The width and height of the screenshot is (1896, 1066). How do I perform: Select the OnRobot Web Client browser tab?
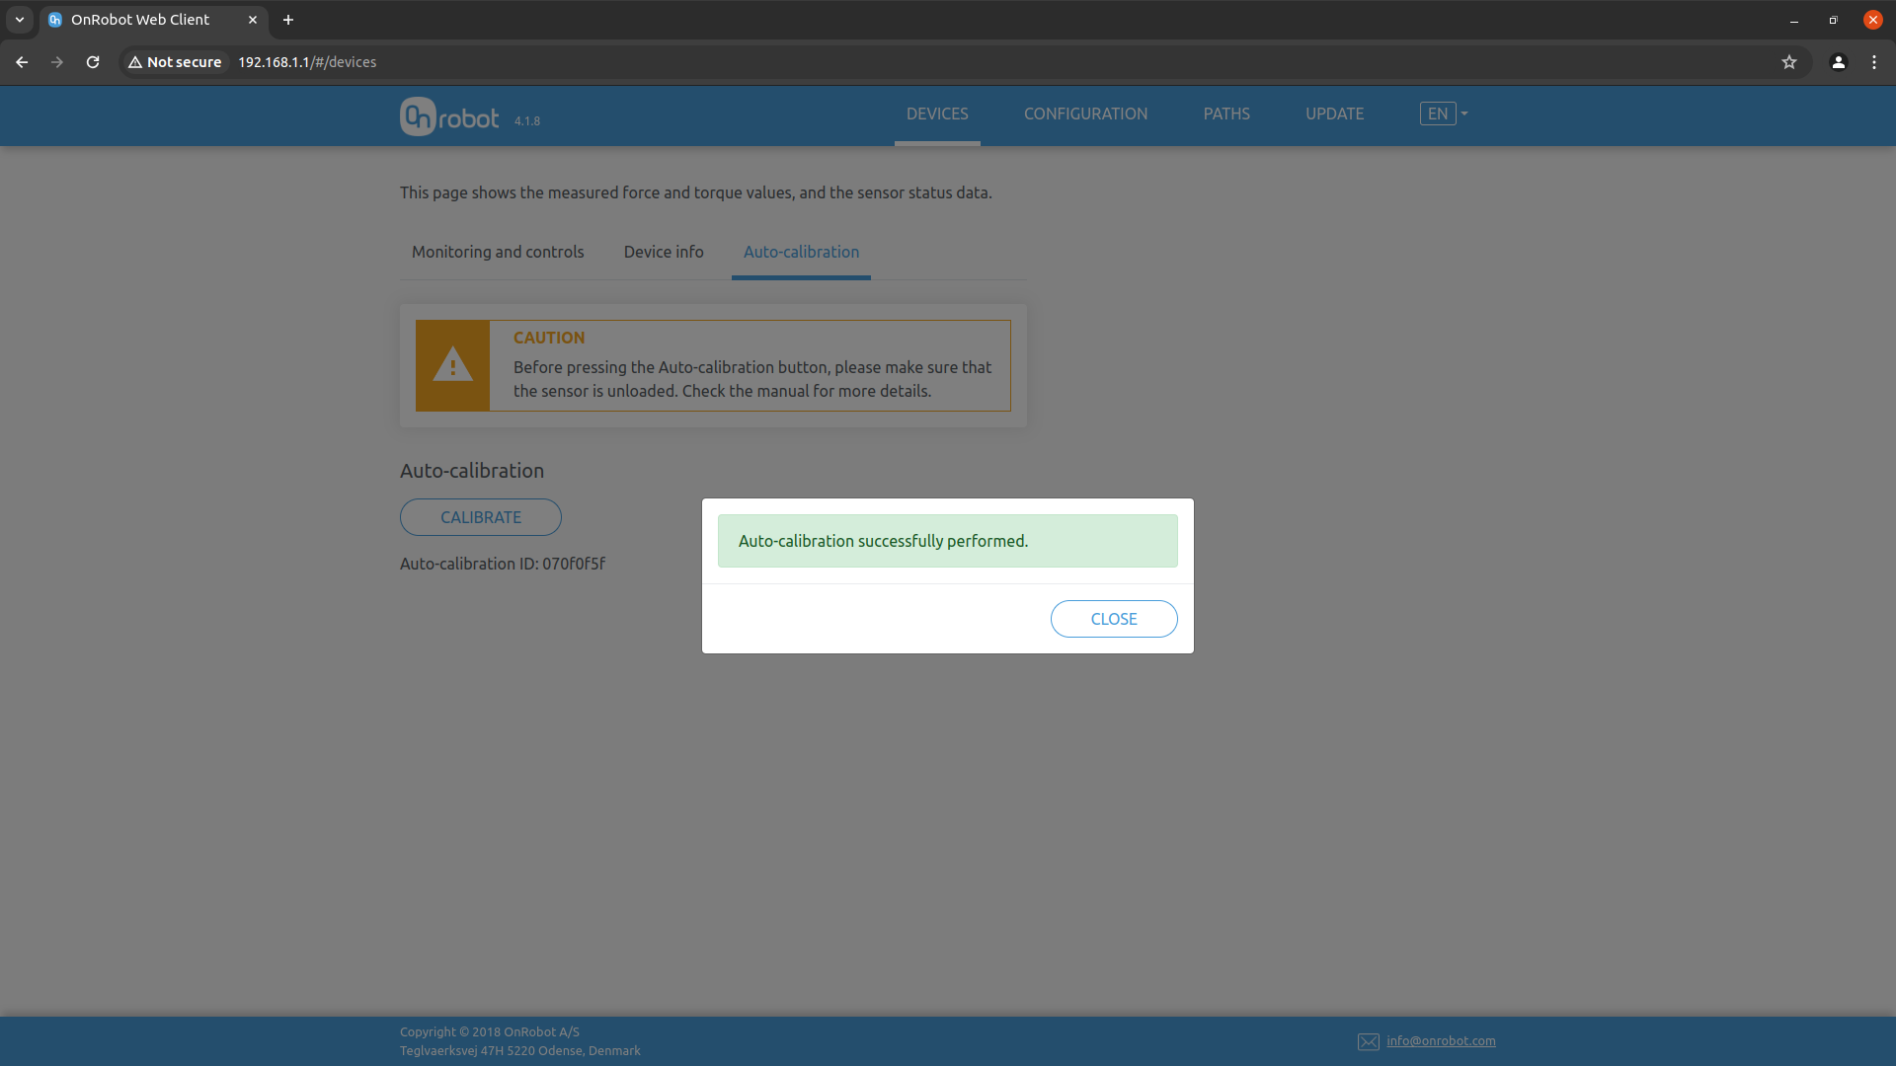coord(153,20)
